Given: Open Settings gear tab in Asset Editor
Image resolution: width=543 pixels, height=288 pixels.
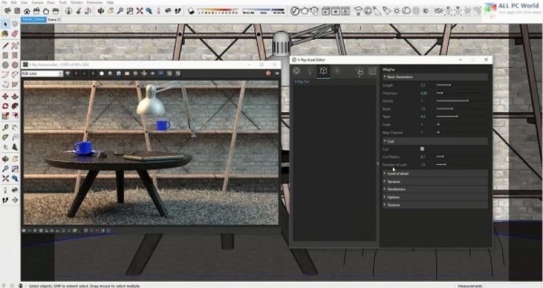Looking at the screenshot, I should pyautogui.click(x=337, y=71).
